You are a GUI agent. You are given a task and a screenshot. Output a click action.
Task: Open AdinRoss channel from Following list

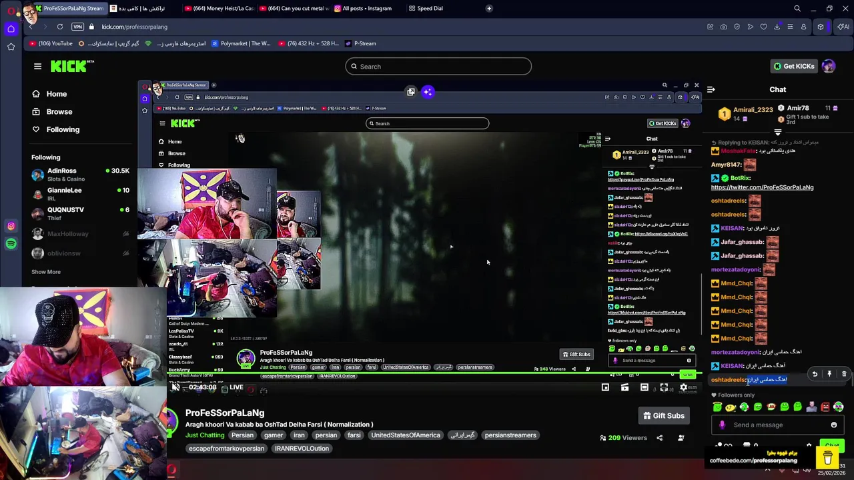(x=80, y=175)
